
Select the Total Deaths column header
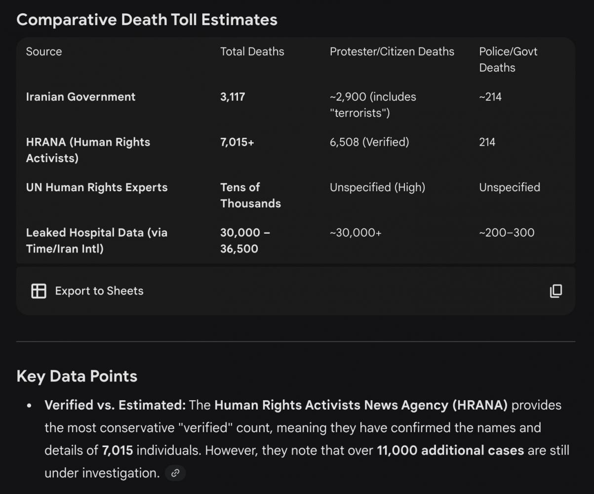[252, 52]
